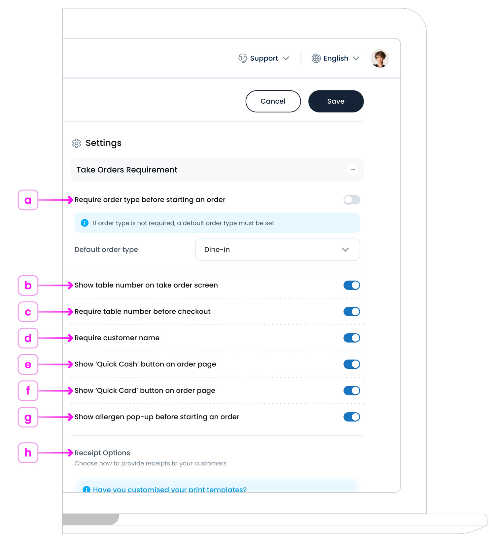The image size is (489, 542).
Task: Turn off require customer name
Action: pos(351,338)
